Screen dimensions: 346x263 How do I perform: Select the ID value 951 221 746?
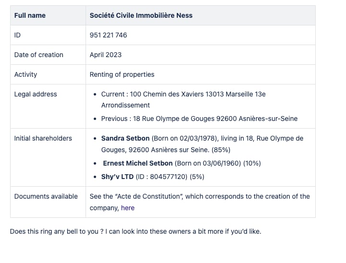108,35
